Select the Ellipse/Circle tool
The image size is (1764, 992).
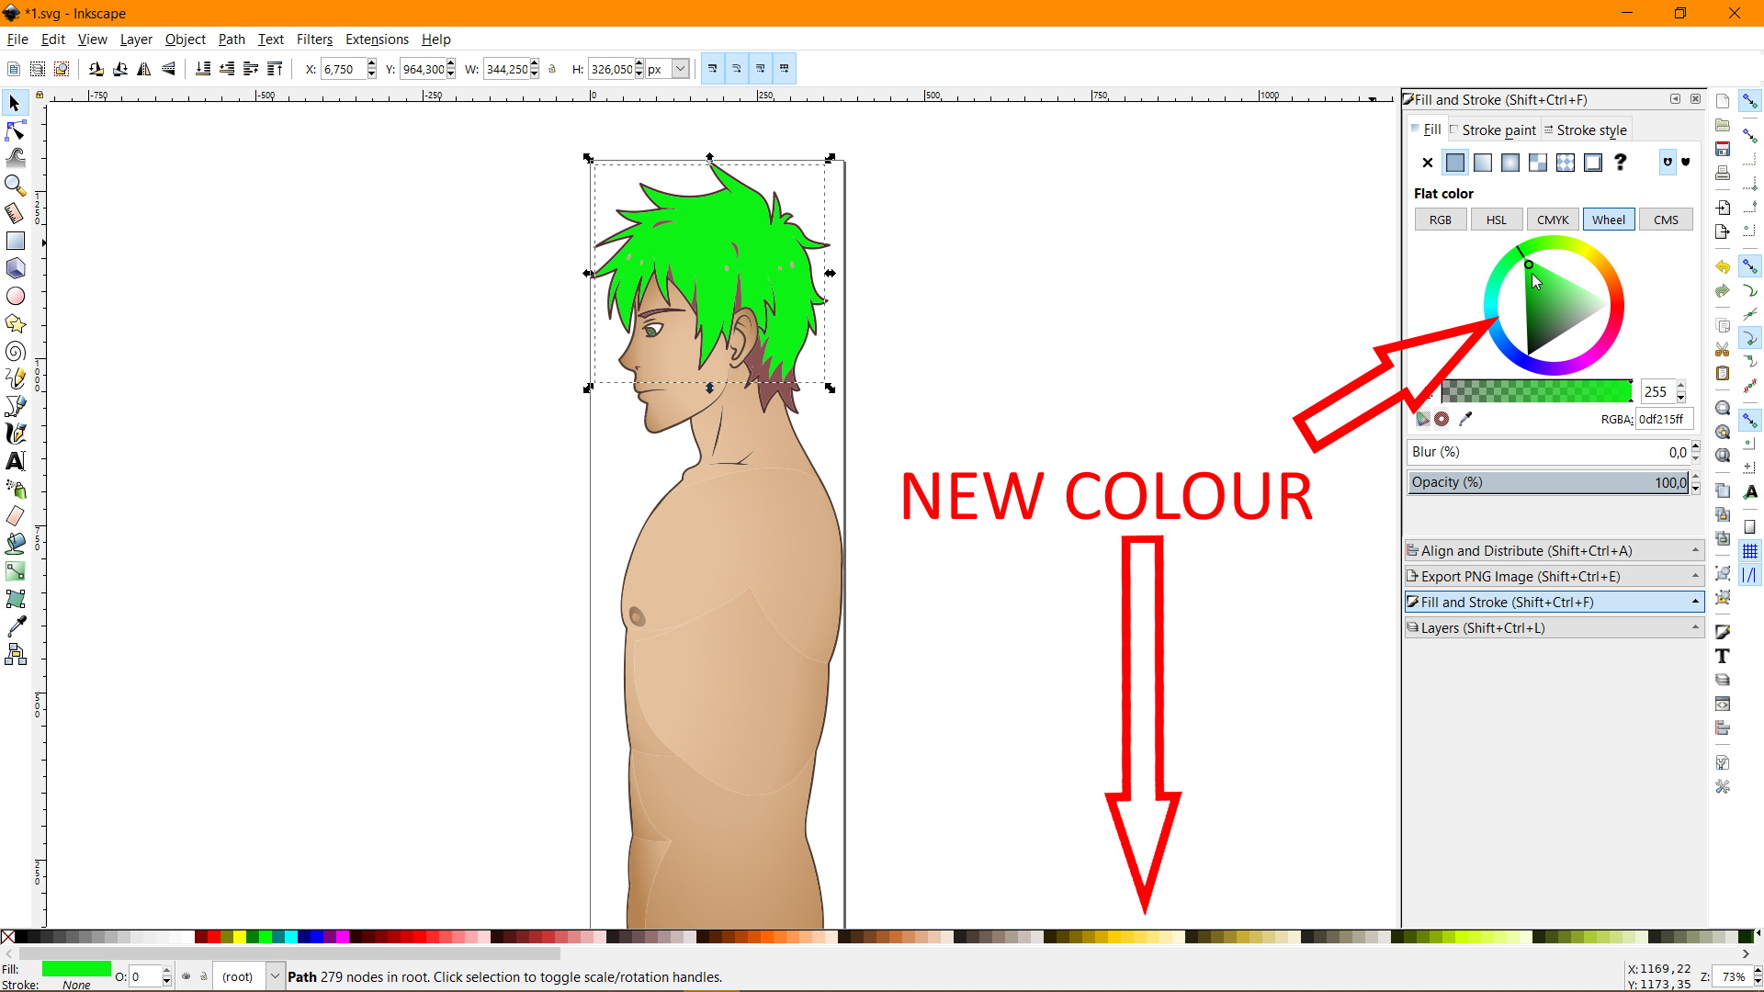[16, 296]
